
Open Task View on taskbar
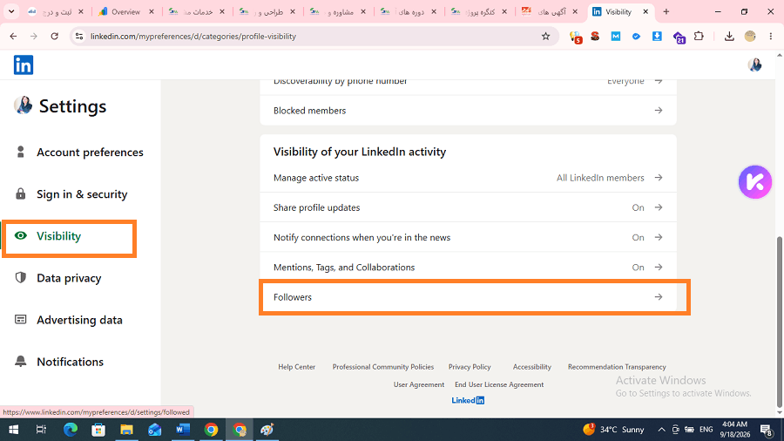tap(41, 430)
